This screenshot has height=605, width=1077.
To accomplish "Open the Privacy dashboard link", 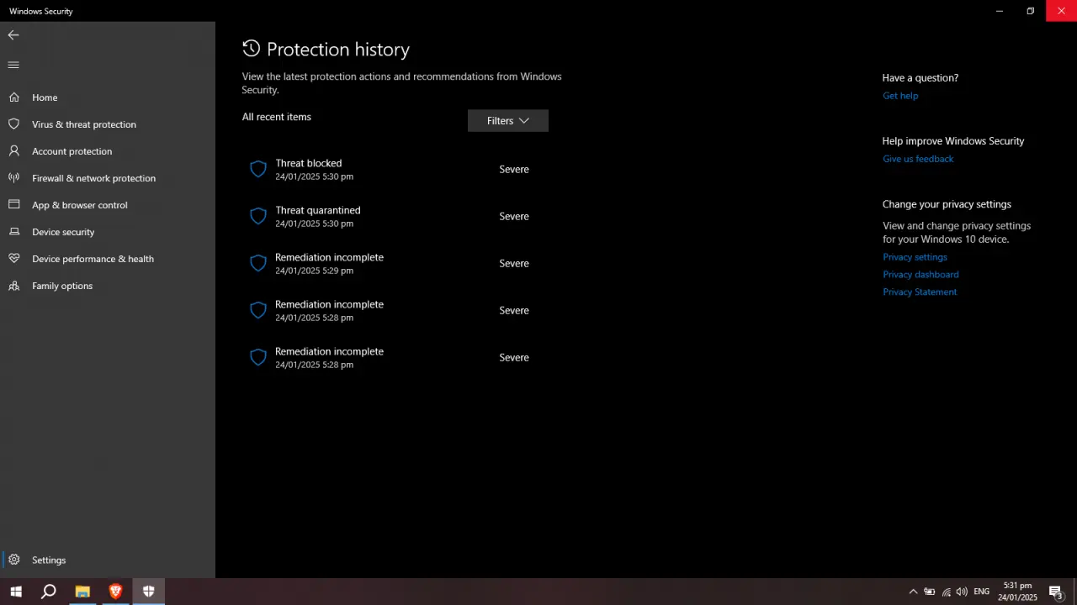I will click(920, 275).
